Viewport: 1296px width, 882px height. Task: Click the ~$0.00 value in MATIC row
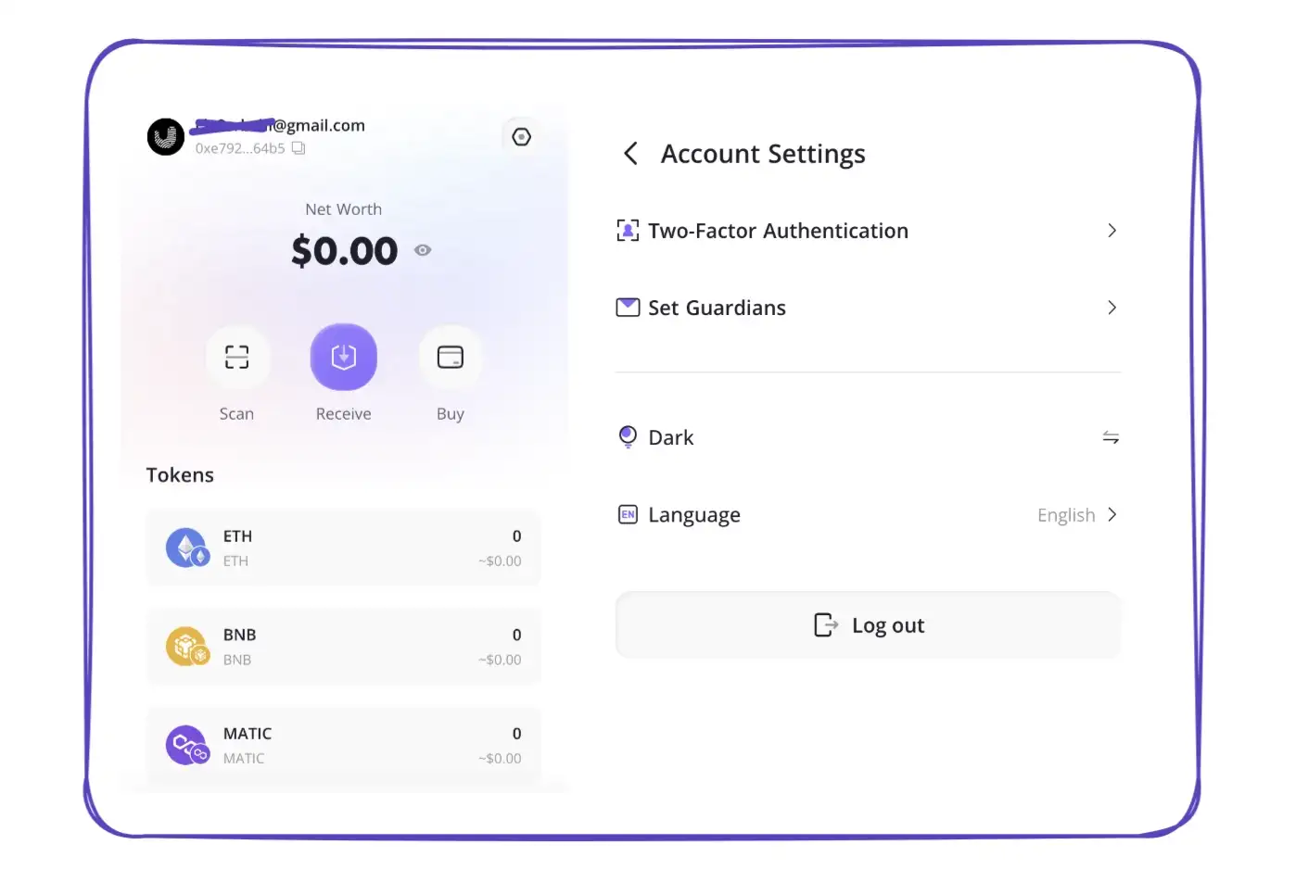501,759
